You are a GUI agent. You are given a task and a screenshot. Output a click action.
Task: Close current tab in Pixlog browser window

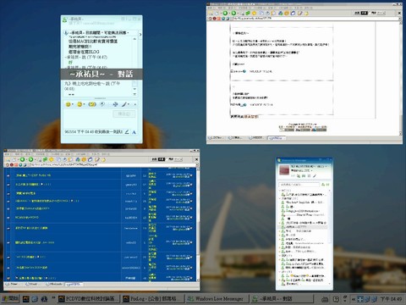tap(399, 13)
